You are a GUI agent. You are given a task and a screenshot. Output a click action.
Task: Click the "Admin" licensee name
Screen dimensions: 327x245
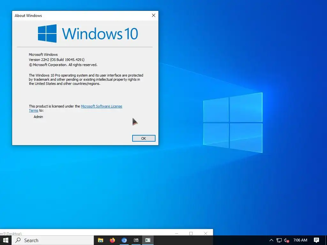pos(38,117)
